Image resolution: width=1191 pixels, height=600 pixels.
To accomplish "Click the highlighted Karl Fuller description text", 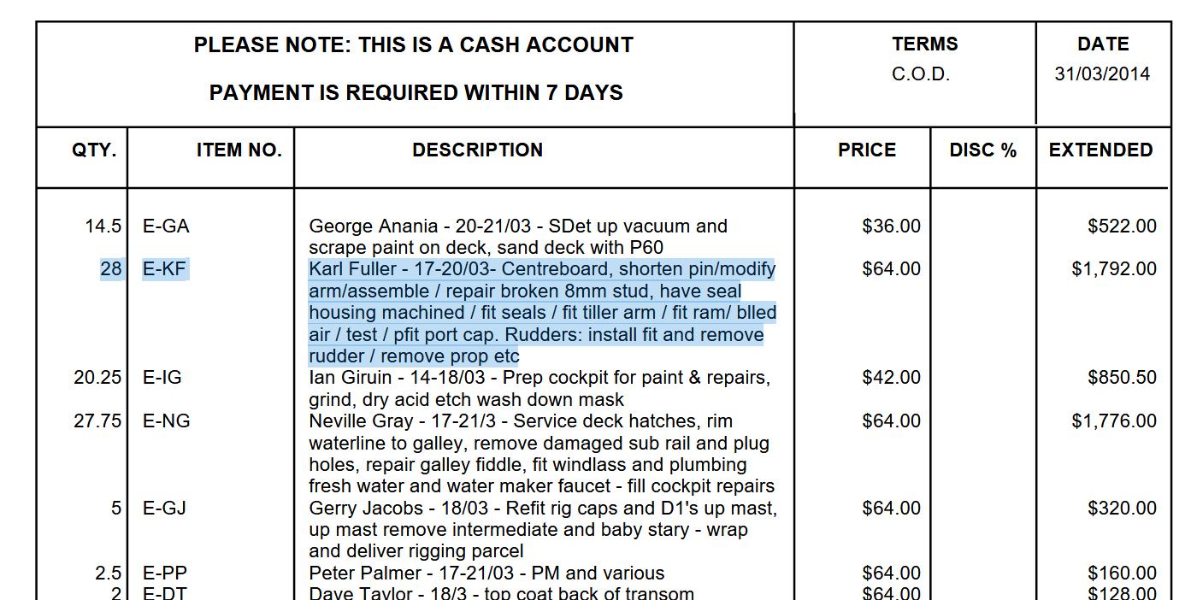I will 543,313.
